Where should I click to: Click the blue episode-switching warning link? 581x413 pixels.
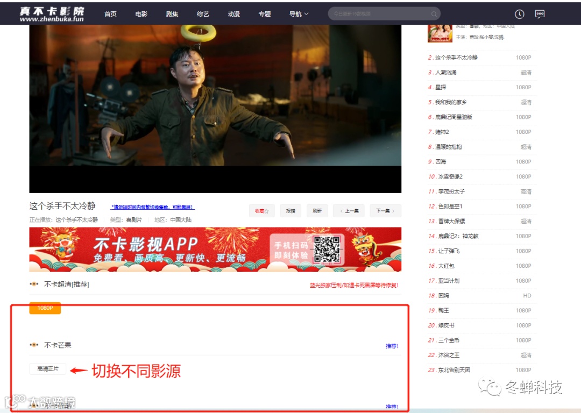pos(152,207)
